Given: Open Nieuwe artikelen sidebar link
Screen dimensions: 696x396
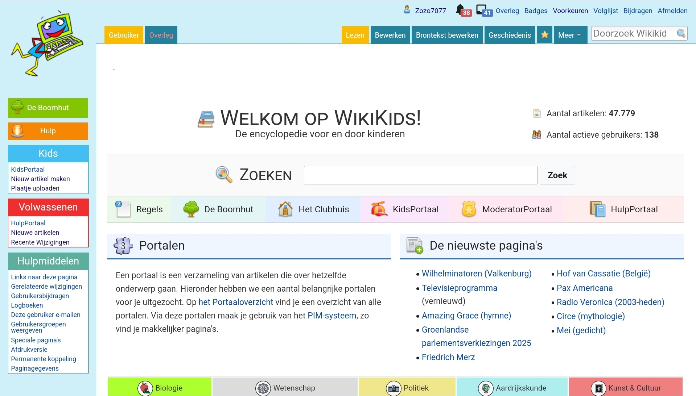Looking at the screenshot, I should click(35, 232).
